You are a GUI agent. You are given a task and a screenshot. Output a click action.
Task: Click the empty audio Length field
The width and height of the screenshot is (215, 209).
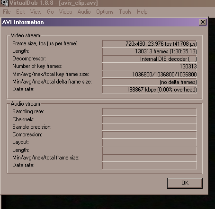[x=150, y=150]
